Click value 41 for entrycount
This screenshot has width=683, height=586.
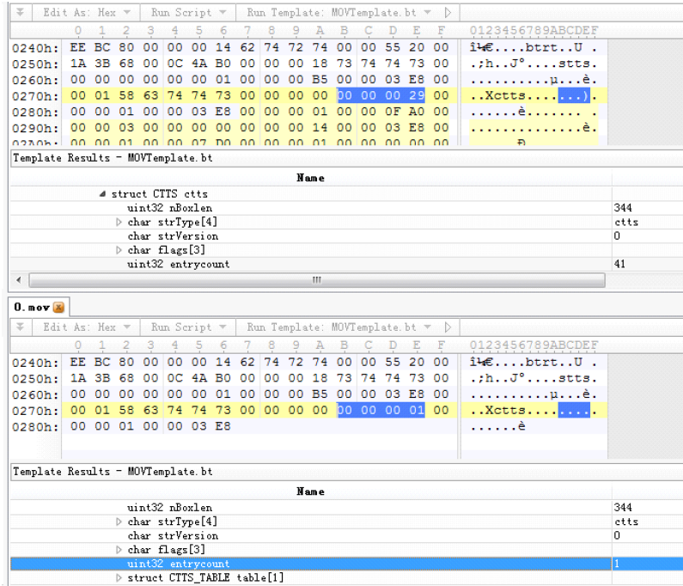tap(619, 264)
